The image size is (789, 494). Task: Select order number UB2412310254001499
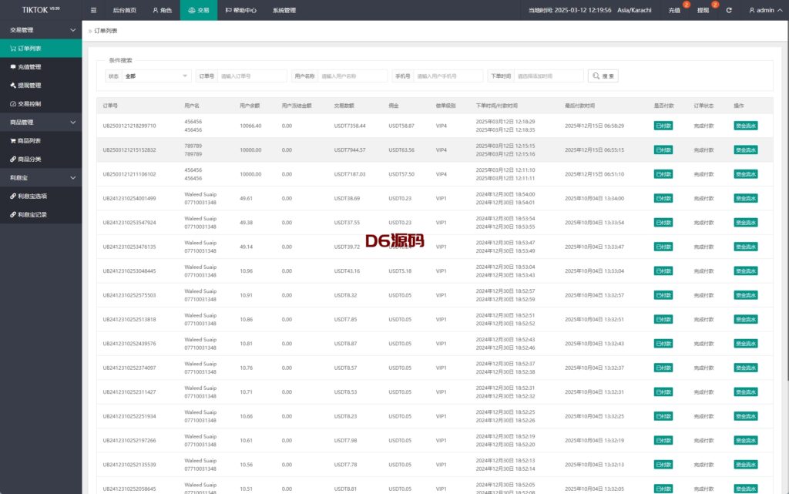pos(129,198)
